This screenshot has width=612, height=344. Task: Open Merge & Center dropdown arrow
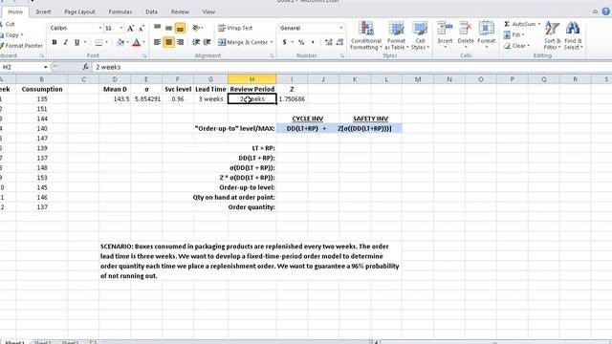[x=272, y=42]
